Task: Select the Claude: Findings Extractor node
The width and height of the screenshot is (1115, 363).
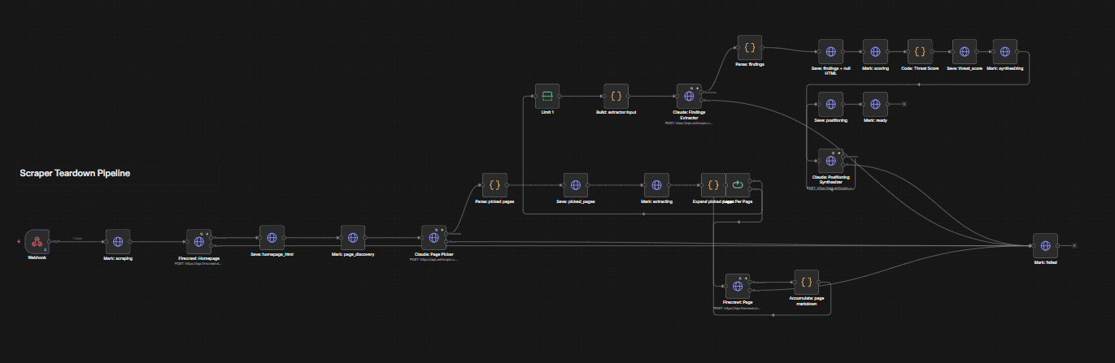Action: [689, 96]
